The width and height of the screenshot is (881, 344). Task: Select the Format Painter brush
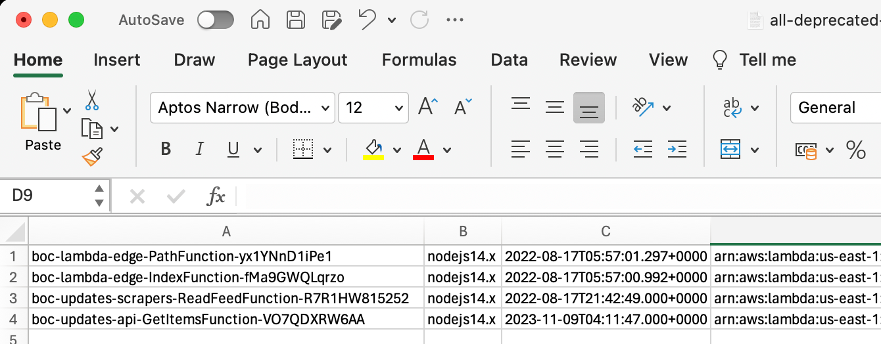tap(92, 156)
